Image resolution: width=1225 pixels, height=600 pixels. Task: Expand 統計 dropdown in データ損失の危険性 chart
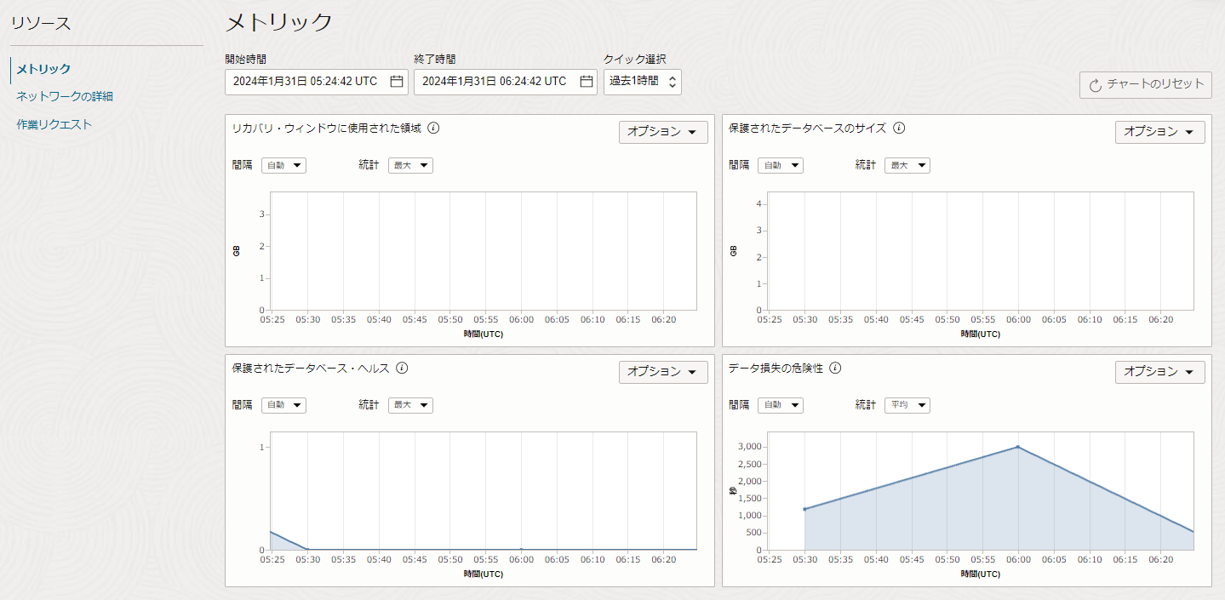pos(907,405)
